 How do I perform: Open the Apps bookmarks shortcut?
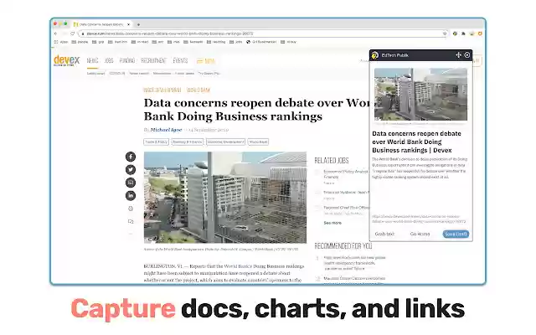pyautogui.click(x=61, y=42)
